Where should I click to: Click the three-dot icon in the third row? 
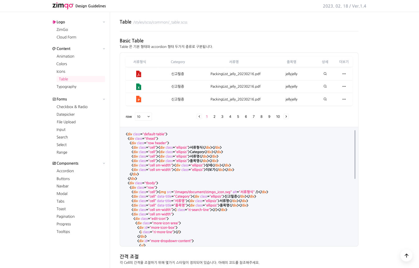[344, 99]
